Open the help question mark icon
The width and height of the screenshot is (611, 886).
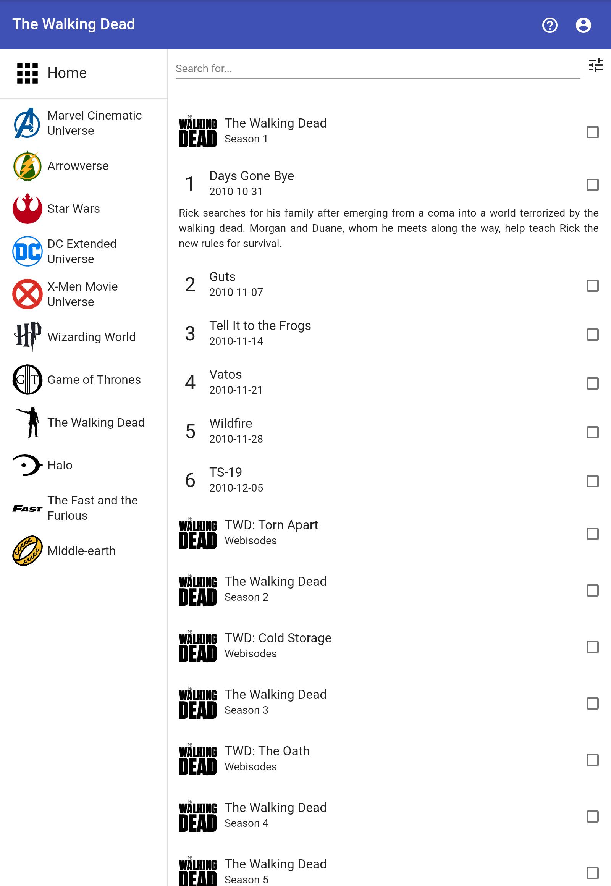pos(550,25)
